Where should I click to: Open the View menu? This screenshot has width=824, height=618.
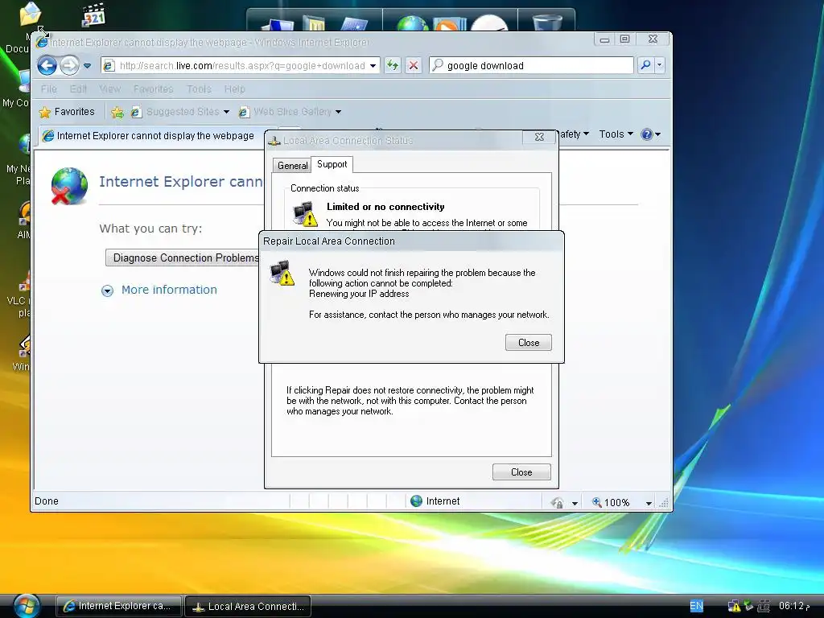click(x=109, y=89)
